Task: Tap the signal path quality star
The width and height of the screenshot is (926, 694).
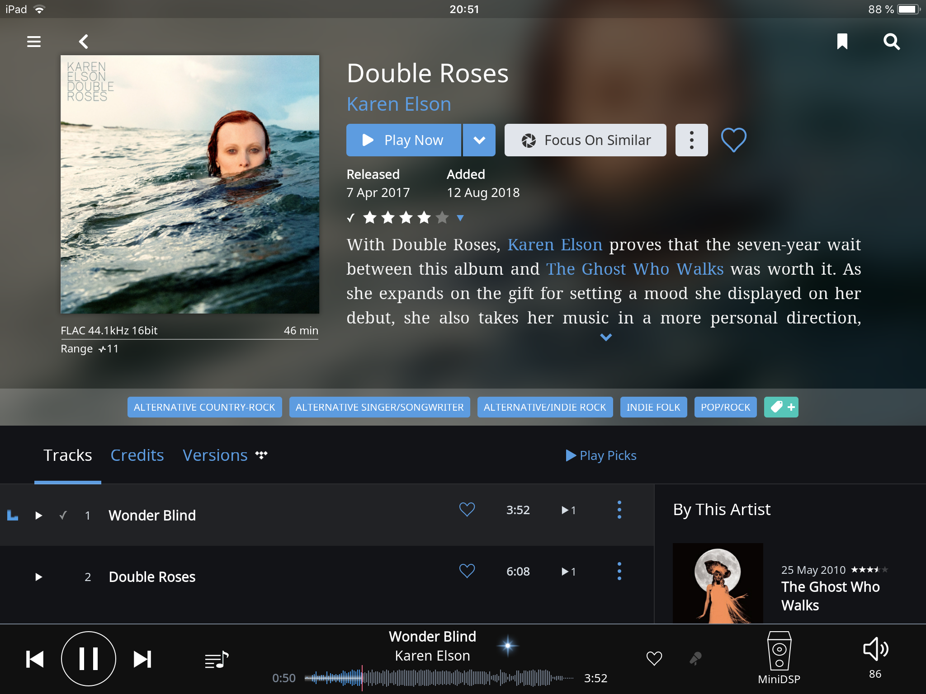Action: click(x=508, y=646)
